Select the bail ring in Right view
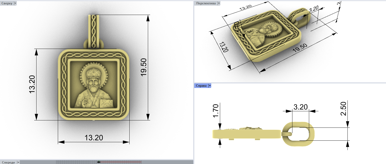 pyautogui.click(x=299, y=134)
